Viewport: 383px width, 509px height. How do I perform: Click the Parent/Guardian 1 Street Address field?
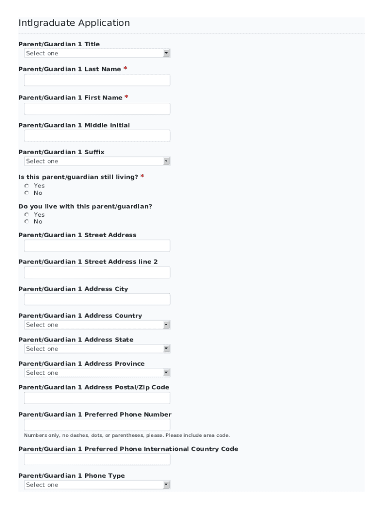pos(97,246)
